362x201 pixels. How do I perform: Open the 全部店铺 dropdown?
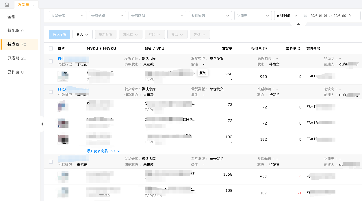[x=157, y=16]
